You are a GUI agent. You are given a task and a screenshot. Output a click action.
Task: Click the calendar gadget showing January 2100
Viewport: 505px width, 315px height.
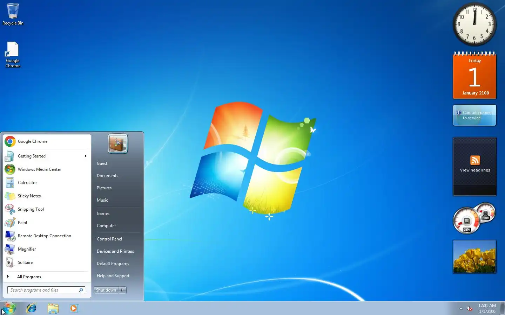(474, 75)
